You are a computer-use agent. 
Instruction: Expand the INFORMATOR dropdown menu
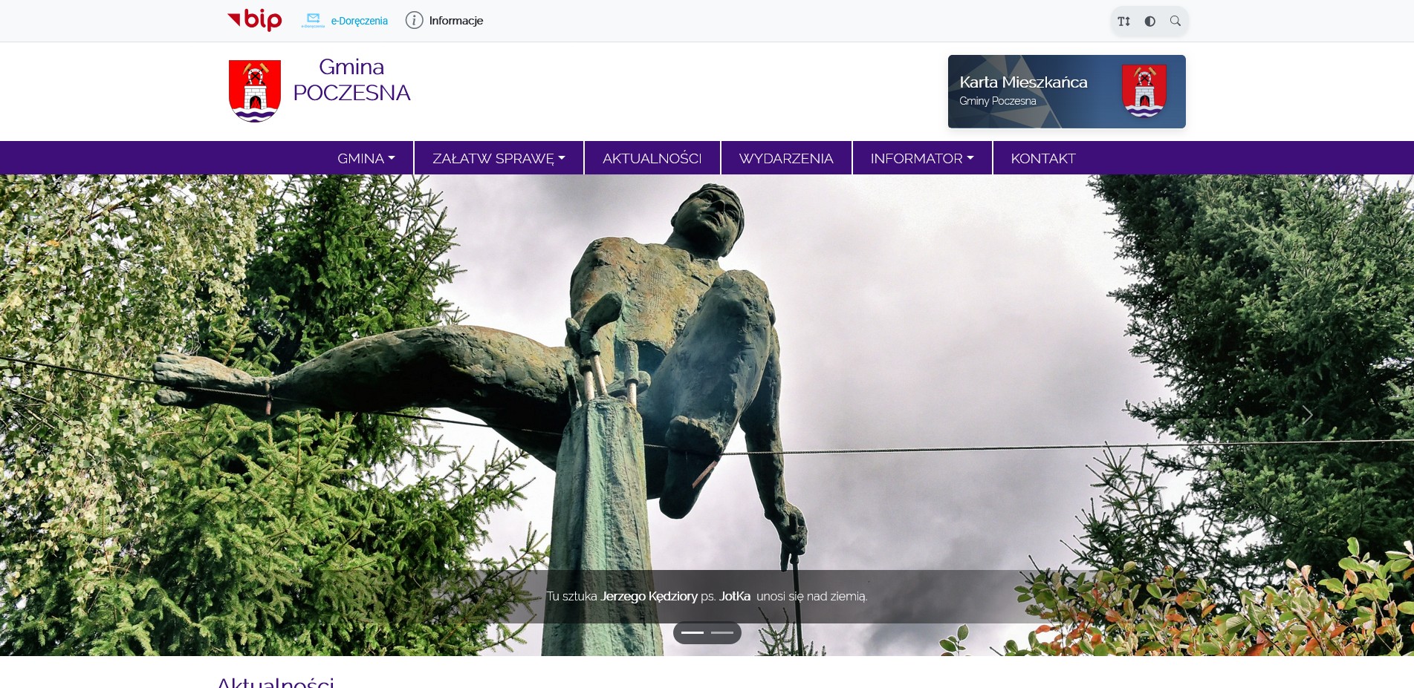point(921,158)
